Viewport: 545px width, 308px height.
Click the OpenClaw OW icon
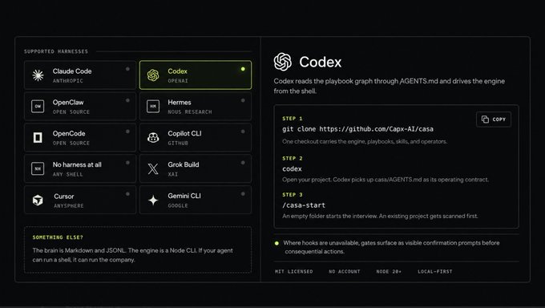(x=38, y=106)
